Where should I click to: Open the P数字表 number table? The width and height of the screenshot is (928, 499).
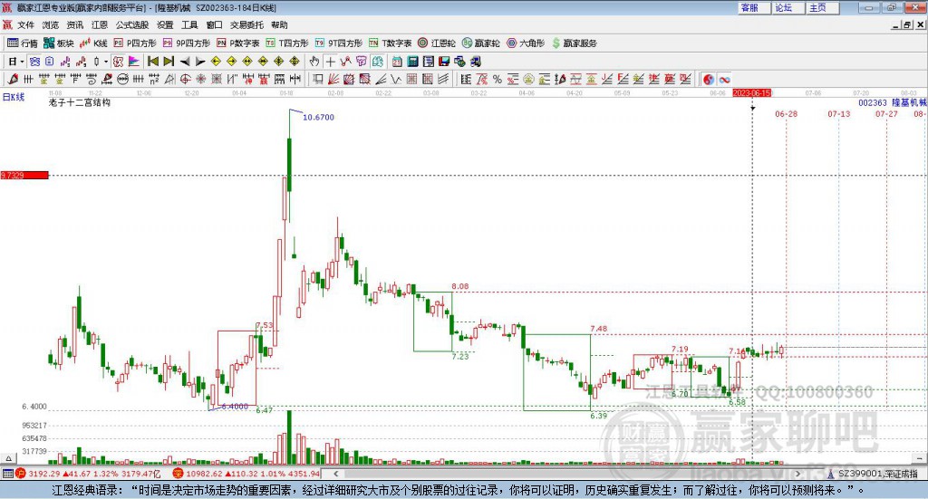[238, 43]
